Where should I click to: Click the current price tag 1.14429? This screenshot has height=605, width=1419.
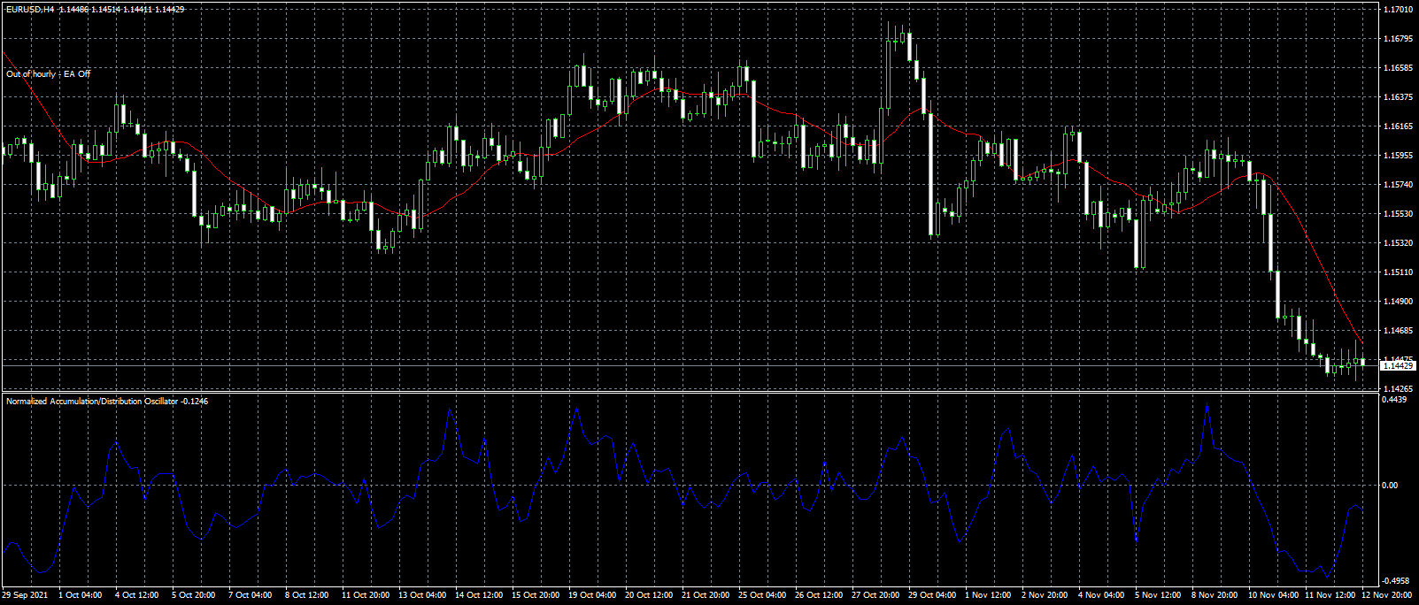point(1398,365)
